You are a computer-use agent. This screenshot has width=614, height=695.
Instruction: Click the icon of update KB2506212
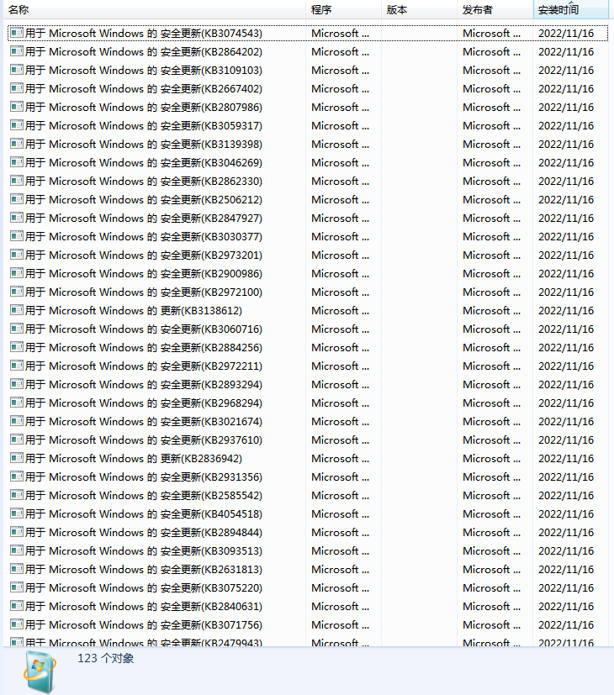(16, 199)
